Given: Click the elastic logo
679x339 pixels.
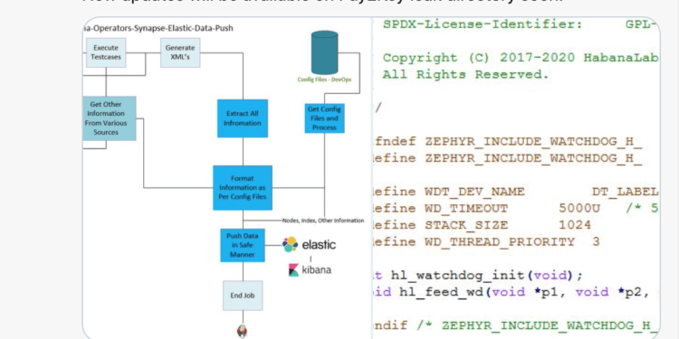Looking at the screenshot, I should (x=310, y=245).
